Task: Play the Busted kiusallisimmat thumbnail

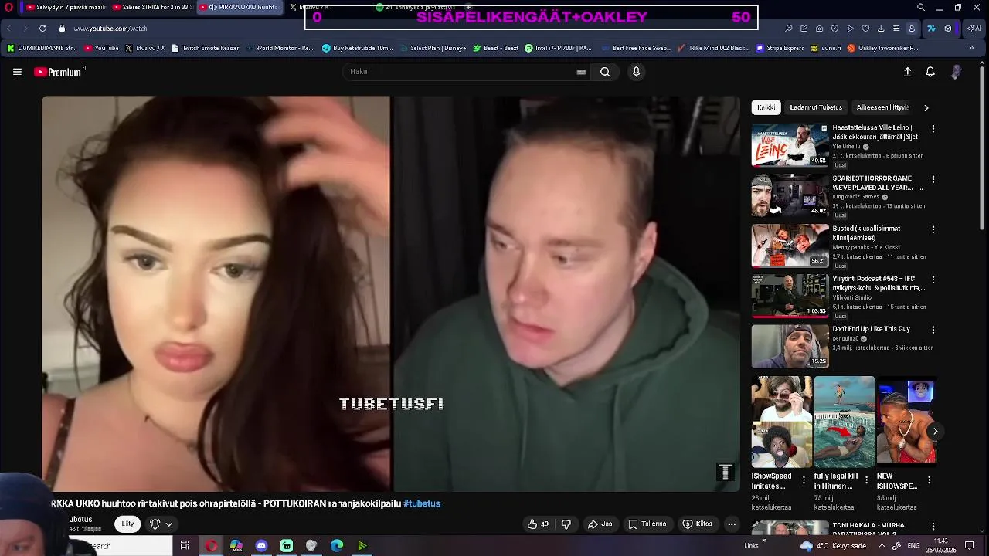Action: [790, 245]
